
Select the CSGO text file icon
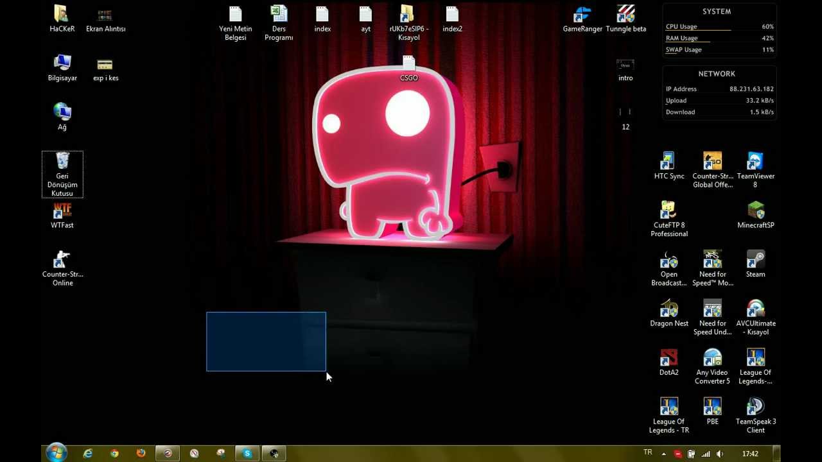tap(409, 68)
